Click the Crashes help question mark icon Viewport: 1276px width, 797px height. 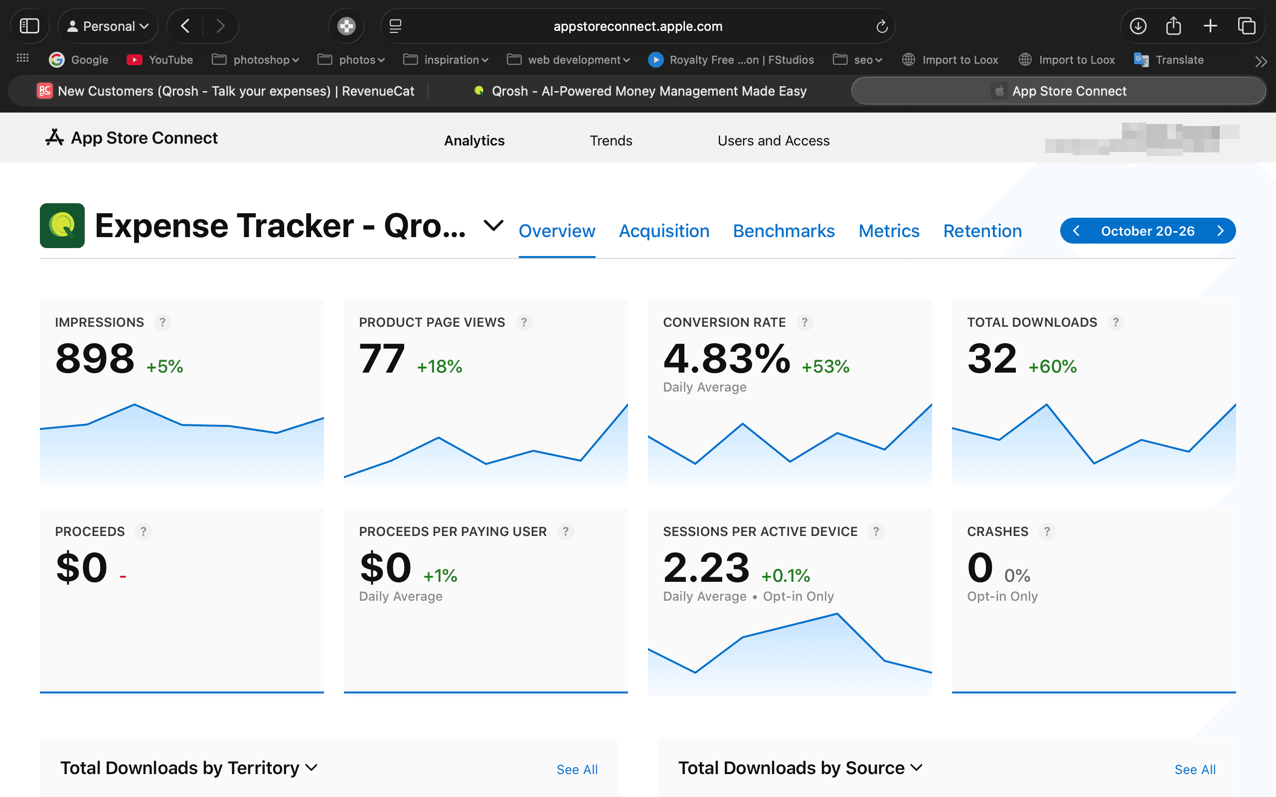click(1047, 531)
